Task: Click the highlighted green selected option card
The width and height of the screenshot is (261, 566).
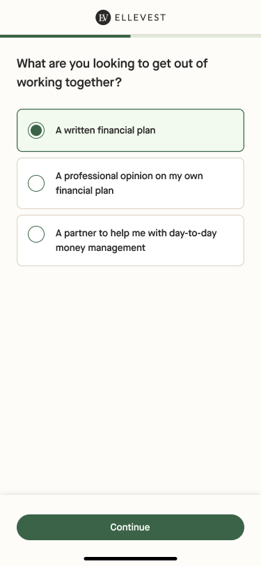Action: tap(131, 130)
